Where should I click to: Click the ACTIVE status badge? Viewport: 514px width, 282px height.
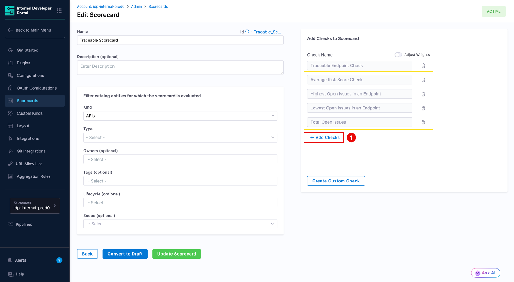pyautogui.click(x=494, y=11)
